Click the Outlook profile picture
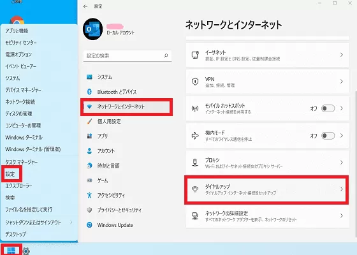This screenshot has width=357, height=255. [x=92, y=29]
